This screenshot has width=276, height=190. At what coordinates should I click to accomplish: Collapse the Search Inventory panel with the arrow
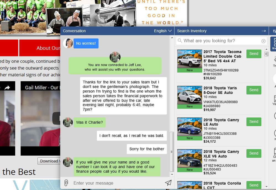pos(264,31)
